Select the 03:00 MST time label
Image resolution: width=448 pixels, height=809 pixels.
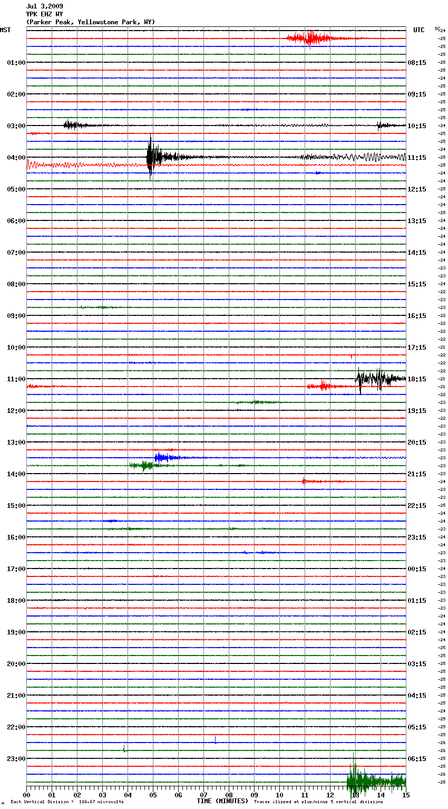click(x=16, y=126)
